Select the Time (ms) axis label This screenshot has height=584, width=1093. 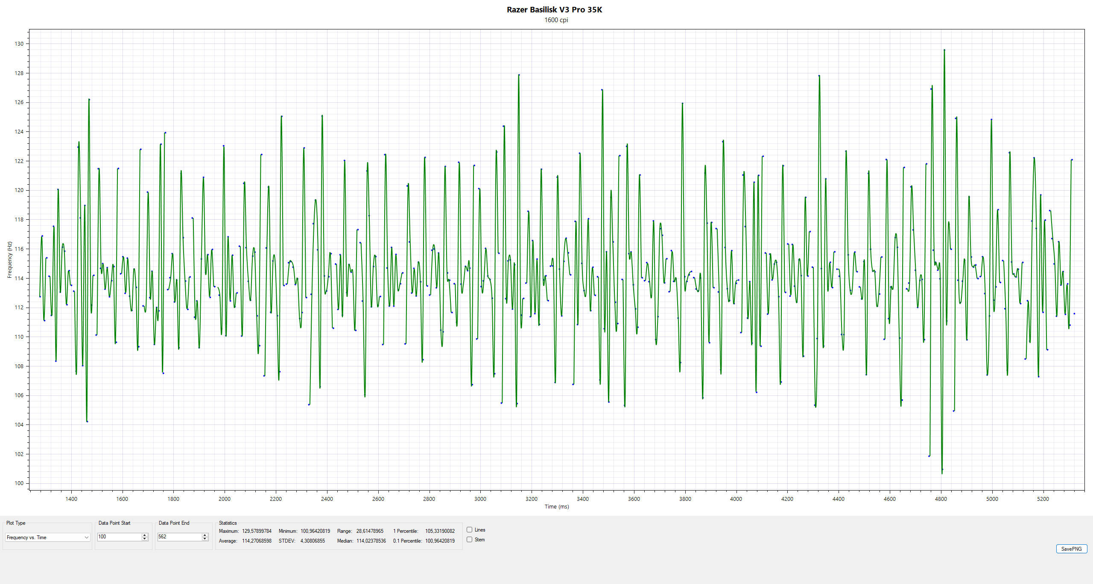[x=556, y=507]
